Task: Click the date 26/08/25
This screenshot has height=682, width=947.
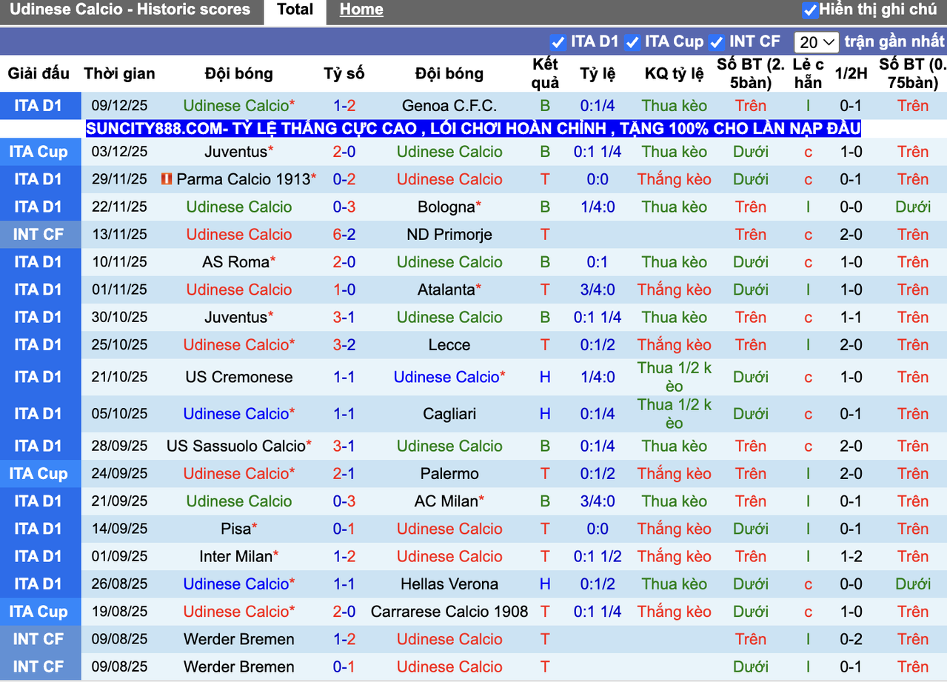Action: tap(120, 584)
